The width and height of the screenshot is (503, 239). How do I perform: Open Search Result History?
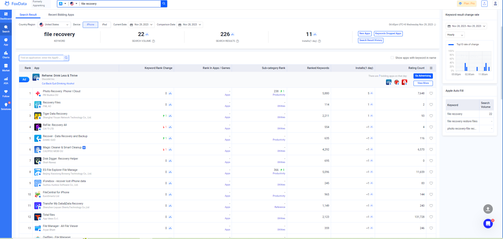[x=371, y=40]
